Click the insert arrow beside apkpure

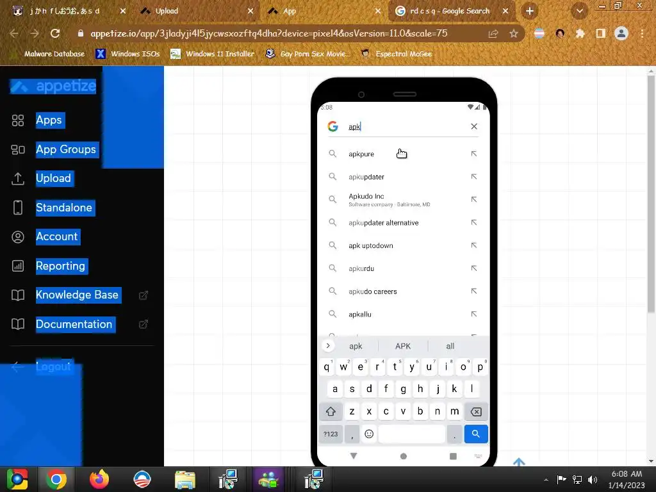[474, 154]
